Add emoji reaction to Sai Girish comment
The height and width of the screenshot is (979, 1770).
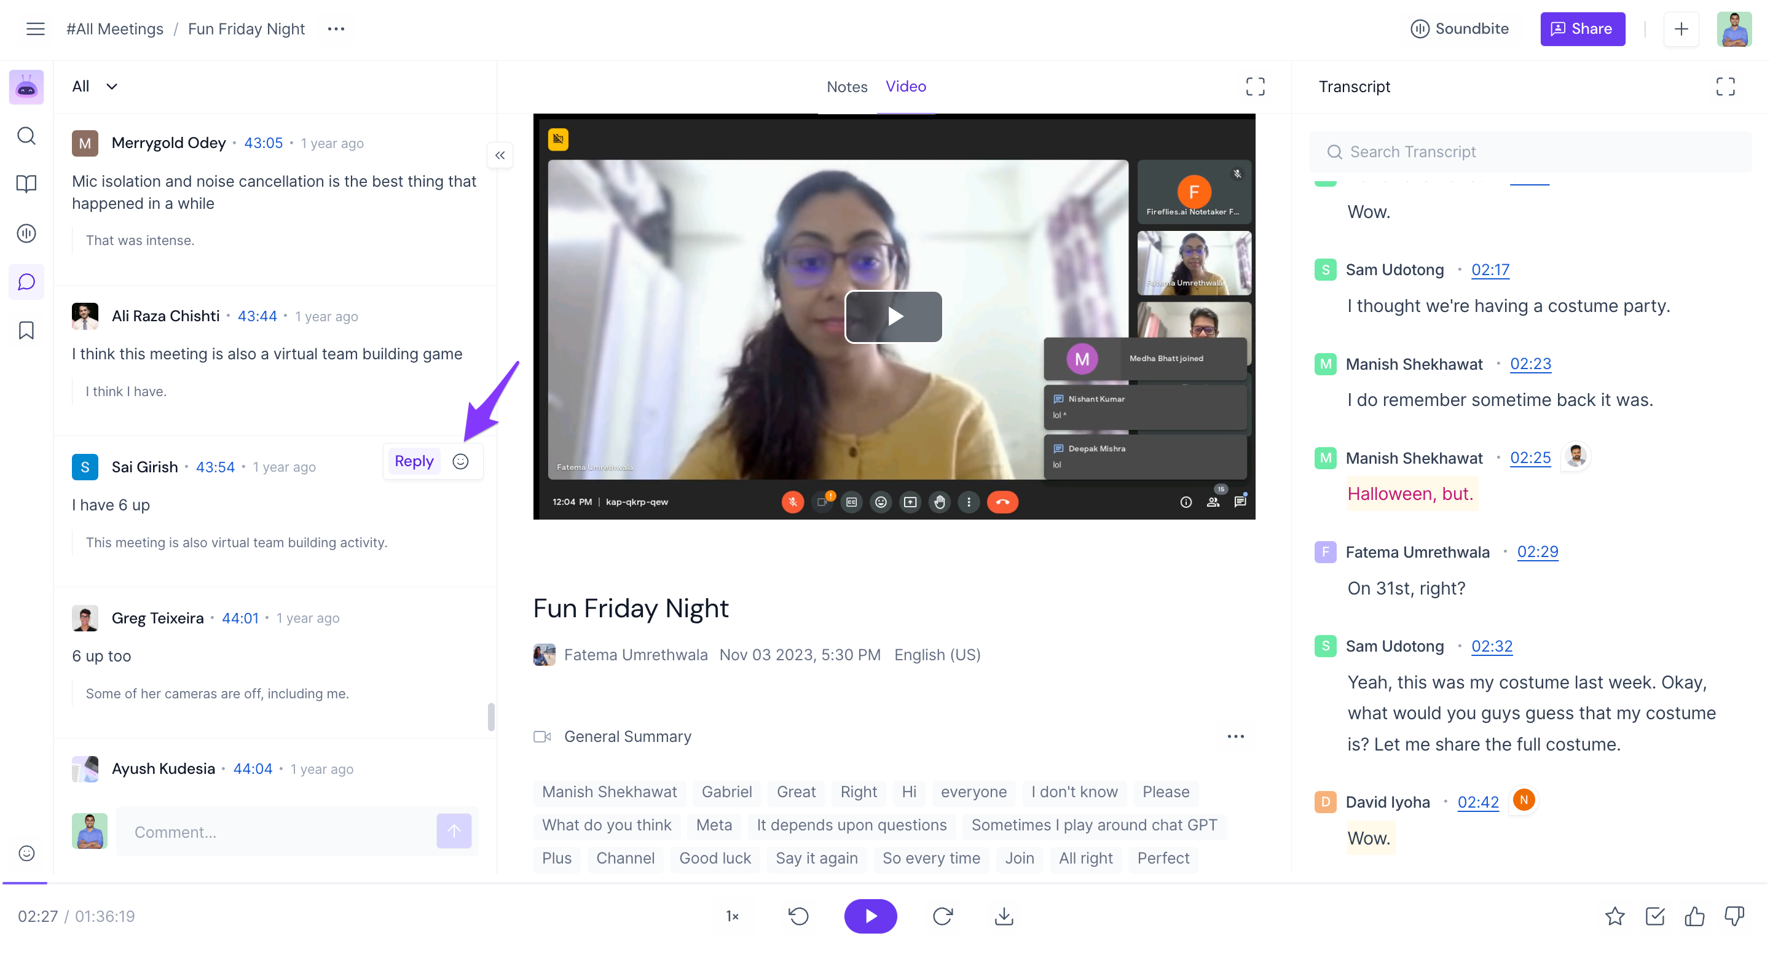[x=460, y=461]
